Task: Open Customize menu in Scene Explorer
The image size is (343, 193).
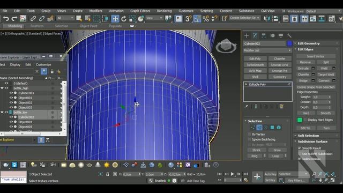Action: pos(43,65)
